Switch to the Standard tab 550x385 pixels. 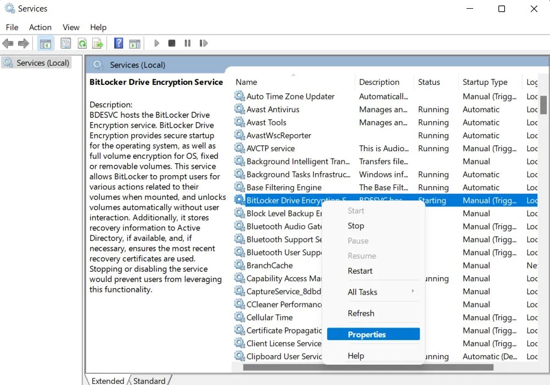click(149, 380)
